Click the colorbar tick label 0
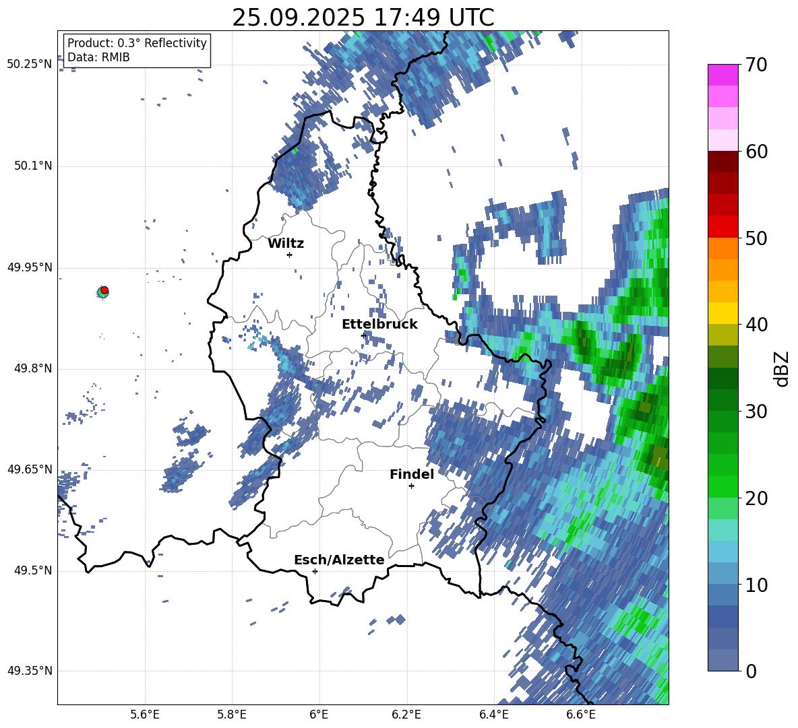 [x=751, y=671]
